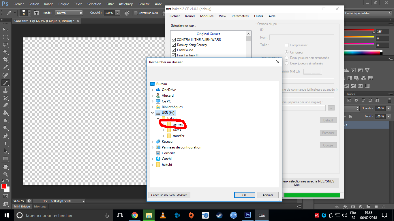Select the Crop tool
The image size is (394, 221).
coord(5,59)
